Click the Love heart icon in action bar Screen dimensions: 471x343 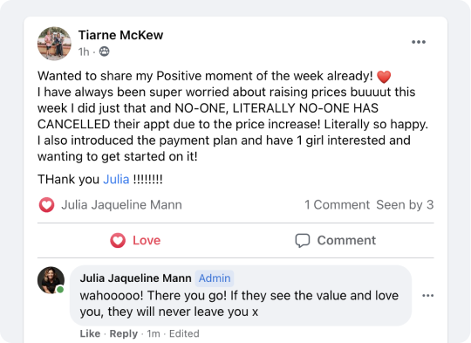[118, 241]
